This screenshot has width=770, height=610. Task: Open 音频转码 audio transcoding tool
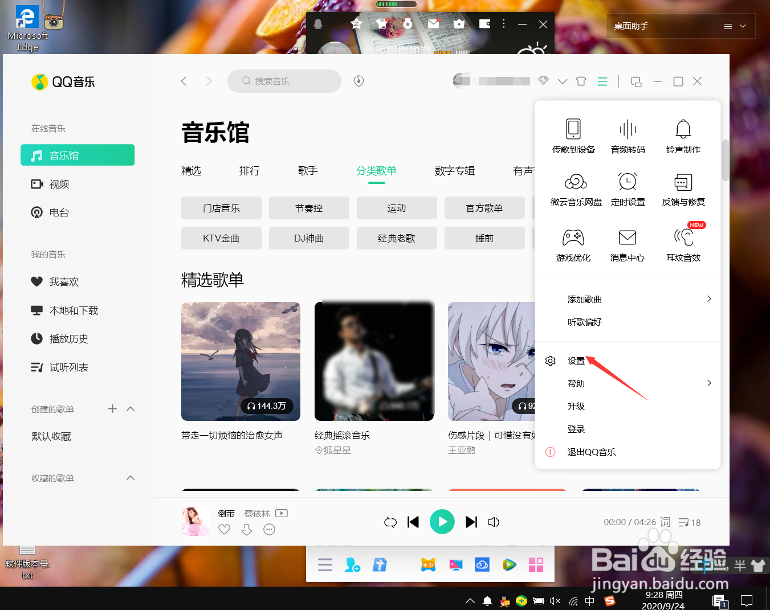(628, 136)
